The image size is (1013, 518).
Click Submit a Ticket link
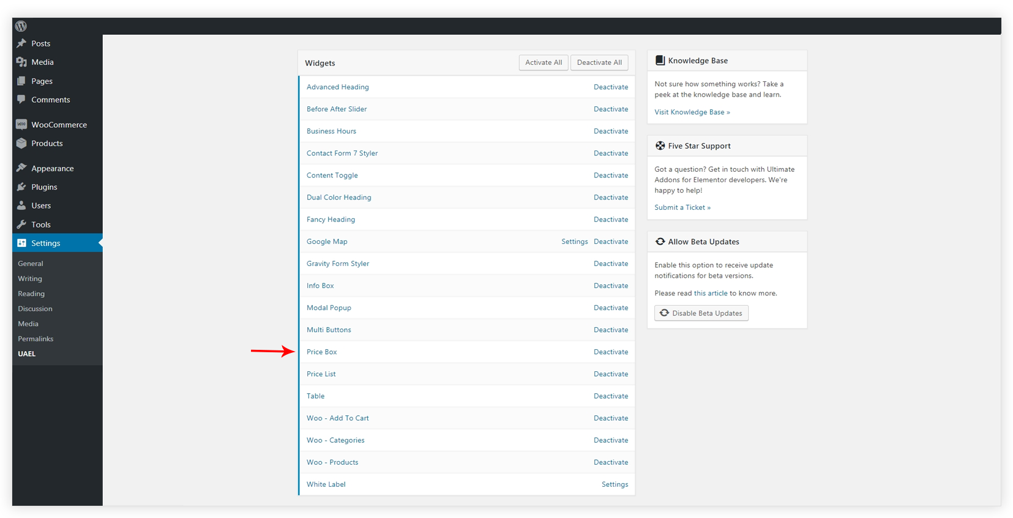682,207
